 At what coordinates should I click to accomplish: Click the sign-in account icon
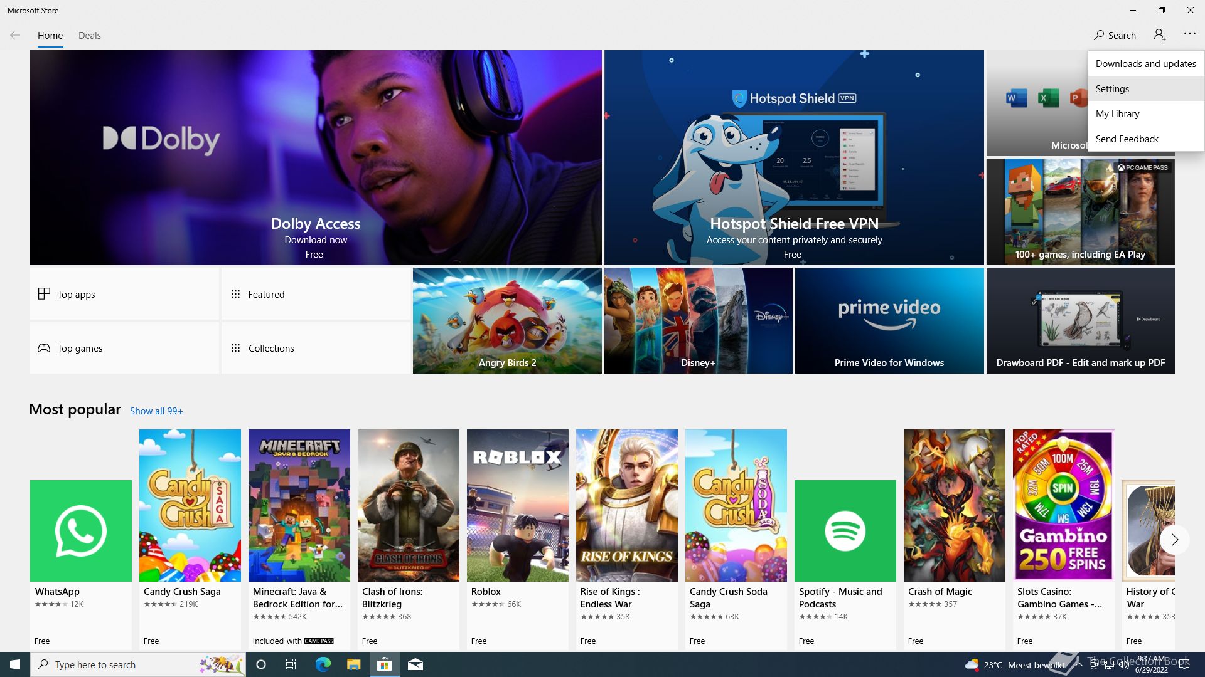coord(1160,35)
